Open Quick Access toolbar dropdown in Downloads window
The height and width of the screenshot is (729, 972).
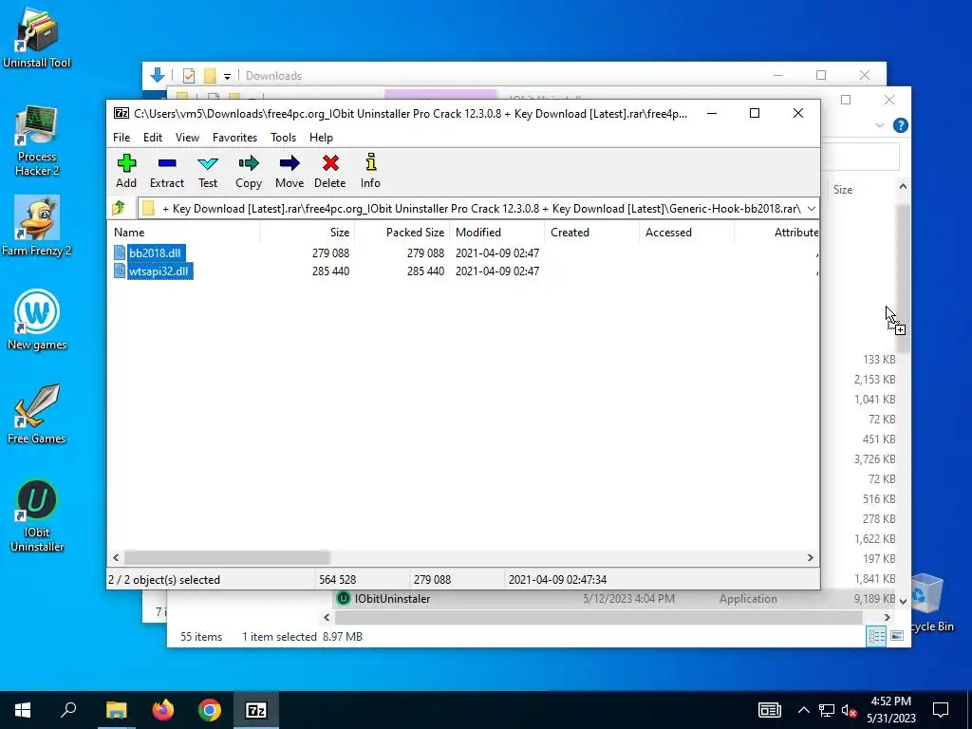coord(228,76)
